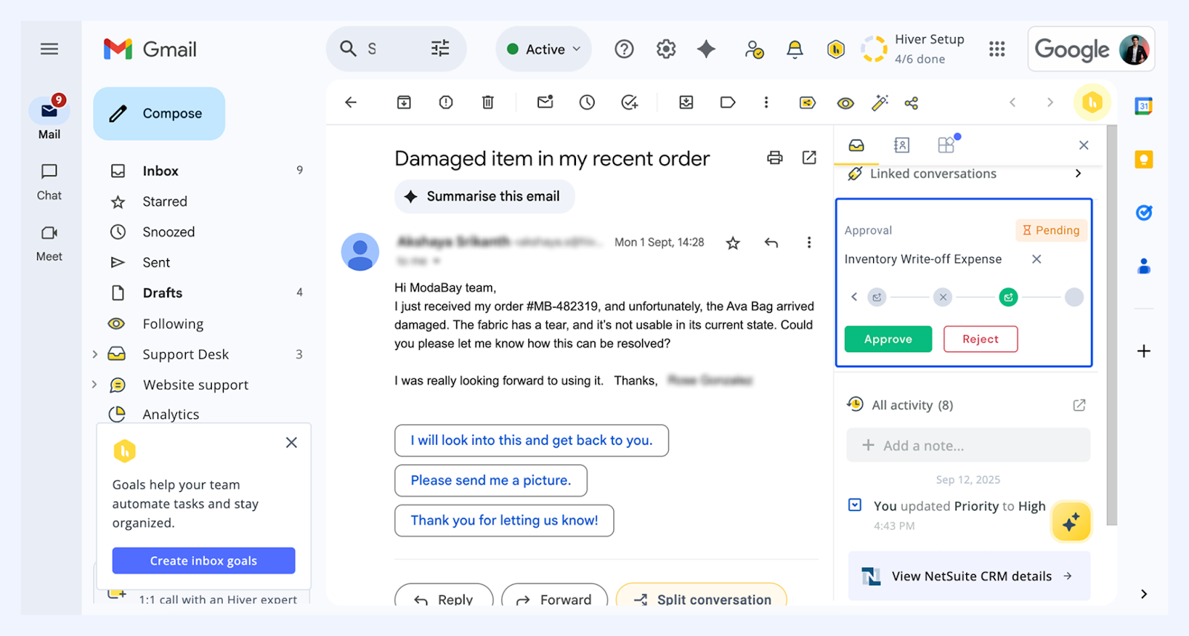Open search filter options icon
The height and width of the screenshot is (636, 1189).
(440, 49)
